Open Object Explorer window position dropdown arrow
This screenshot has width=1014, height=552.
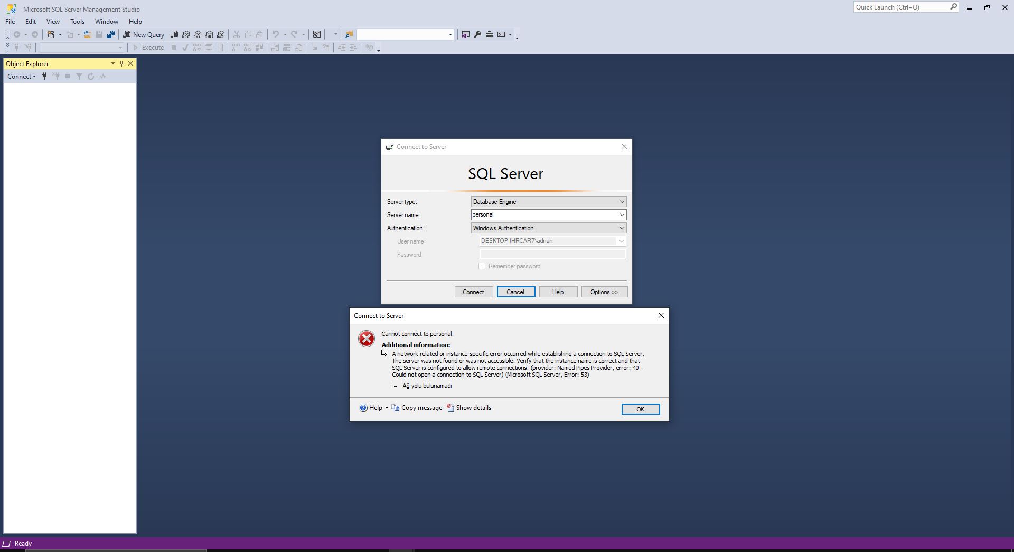click(112, 63)
